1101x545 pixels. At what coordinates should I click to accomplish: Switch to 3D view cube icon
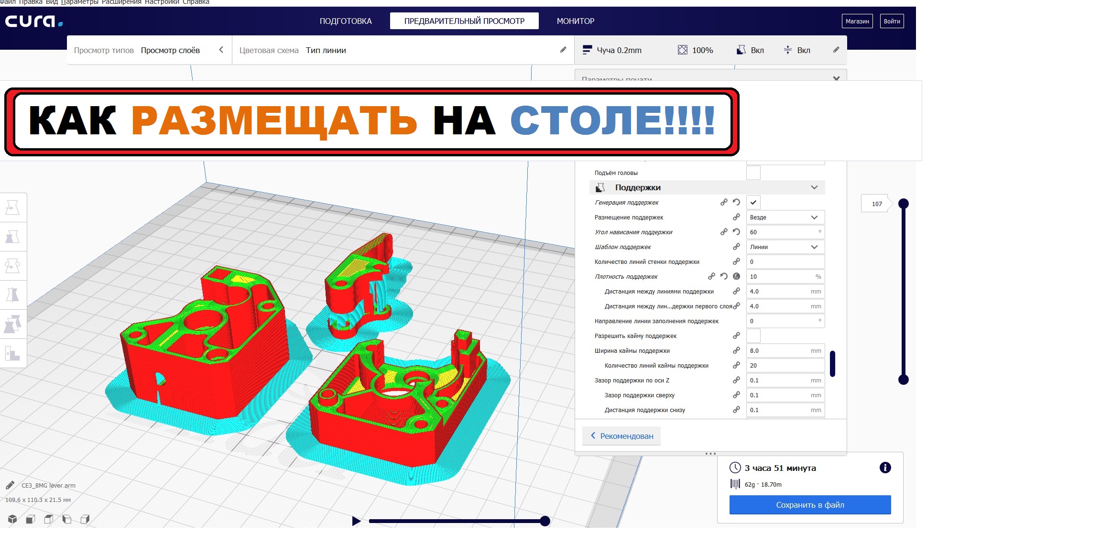12,519
